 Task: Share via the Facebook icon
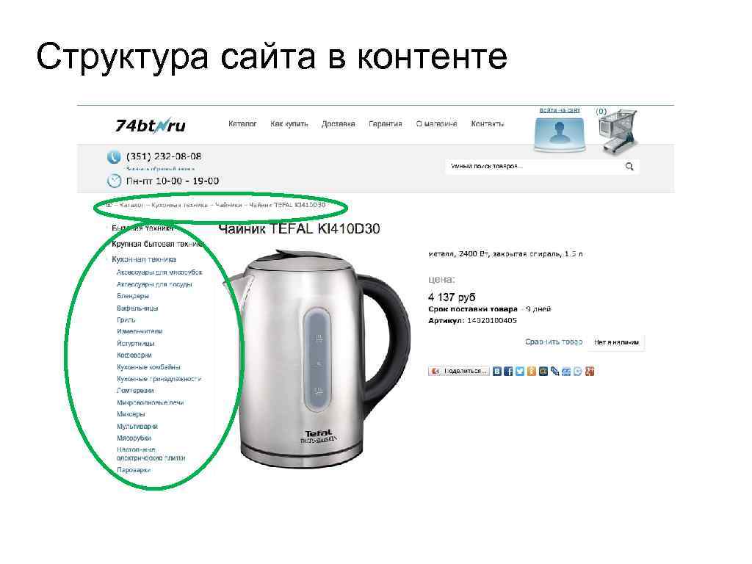pyautogui.click(x=508, y=371)
